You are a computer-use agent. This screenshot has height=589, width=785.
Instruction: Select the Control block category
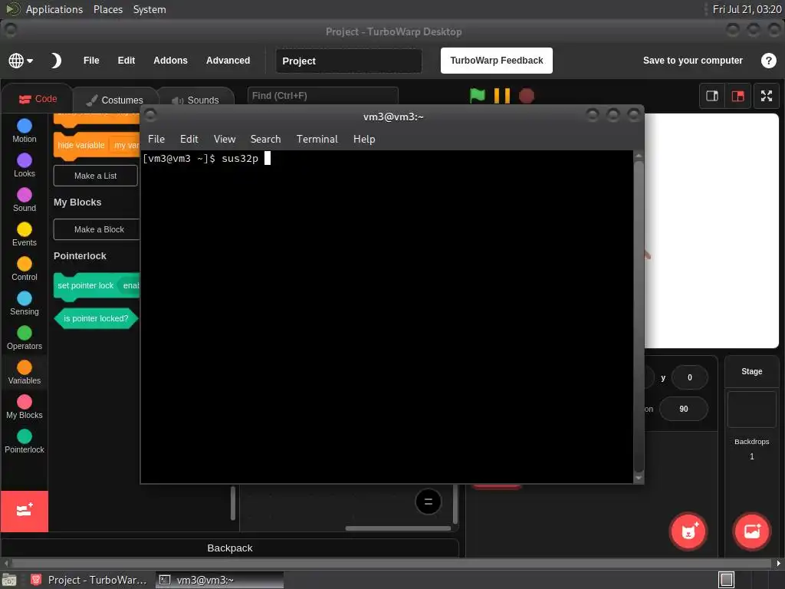(x=24, y=269)
